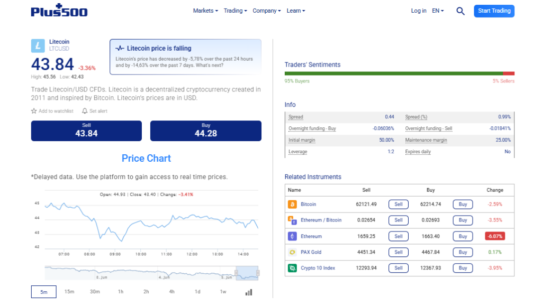Screen dimensions: 542x306
Task: Click the chart type bars icon
Action: 249,292
